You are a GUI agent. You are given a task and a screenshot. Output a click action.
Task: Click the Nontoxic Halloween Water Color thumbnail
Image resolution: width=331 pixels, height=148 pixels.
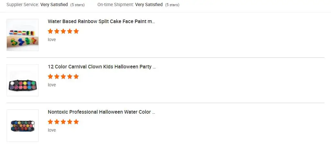(23, 126)
